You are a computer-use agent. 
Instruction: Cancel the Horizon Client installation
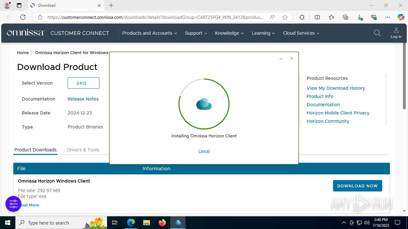coord(204,151)
